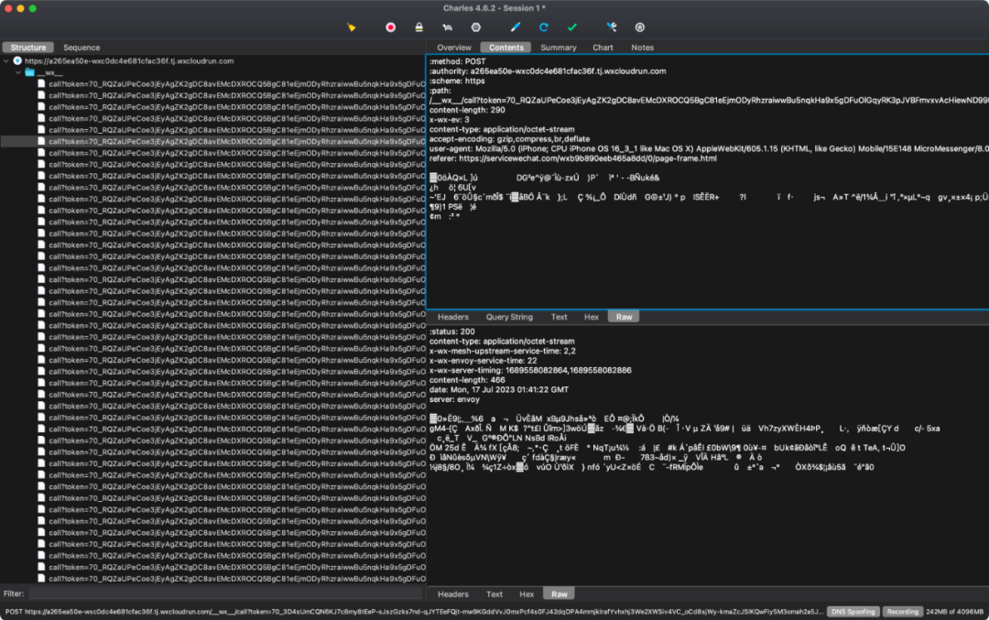Repeat the selected request with the blue arrow
This screenshot has height=620, width=989.
pos(543,27)
